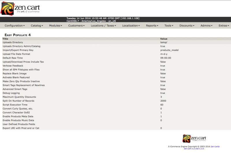Select the Uploads Directory row

click(x=117, y=42)
